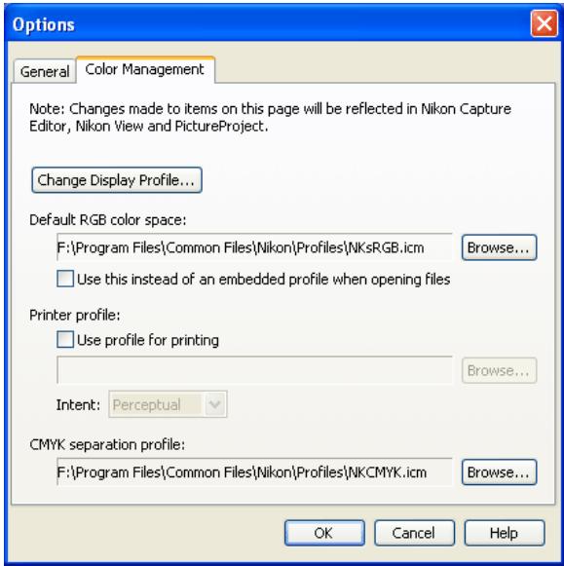564x566 pixels.
Task: Browse for default RGB color space profile
Action: pos(499,247)
